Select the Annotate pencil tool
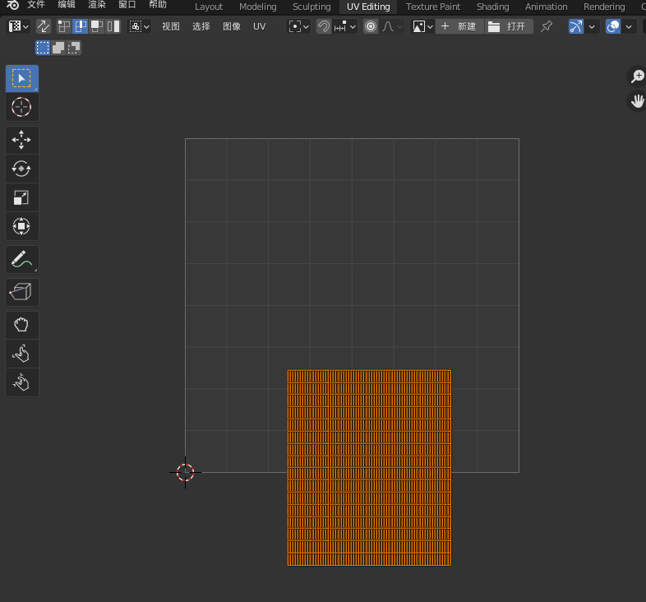This screenshot has width=646, height=602. click(22, 259)
